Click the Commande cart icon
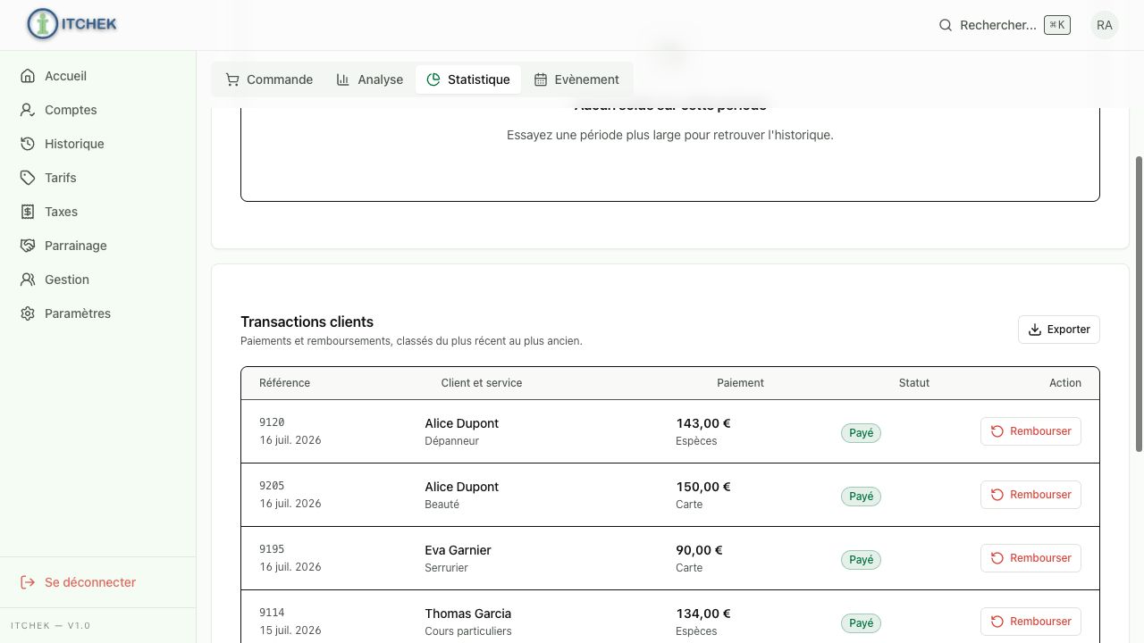Viewport: 1144px width, 643px height. click(x=232, y=79)
